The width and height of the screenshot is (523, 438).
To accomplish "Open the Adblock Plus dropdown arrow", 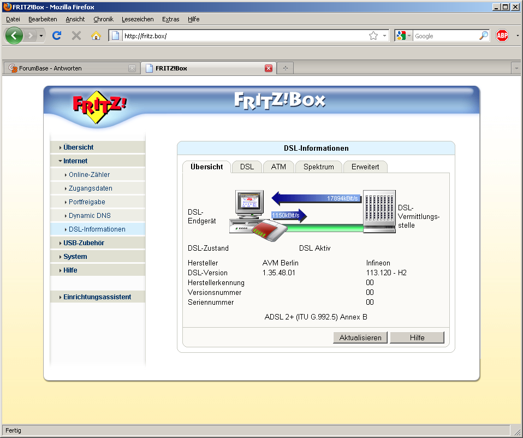I will [518, 35].
